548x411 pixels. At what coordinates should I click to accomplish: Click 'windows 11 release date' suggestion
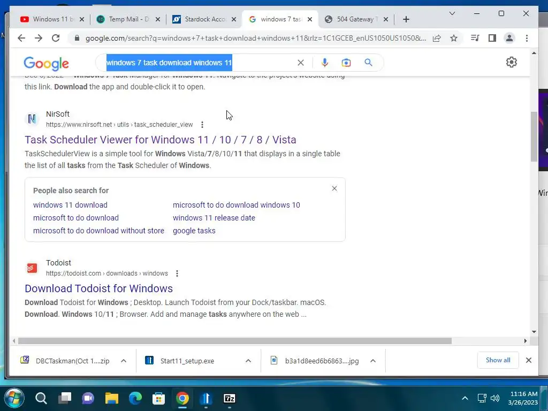pos(214,218)
